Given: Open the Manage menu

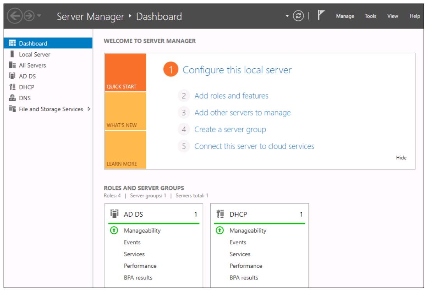Looking at the screenshot, I should click(345, 16).
